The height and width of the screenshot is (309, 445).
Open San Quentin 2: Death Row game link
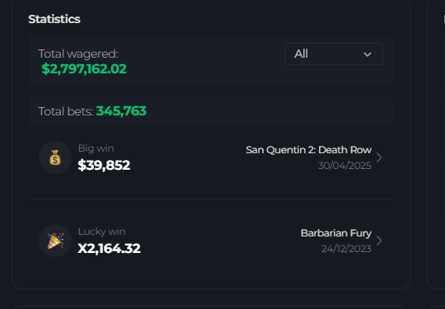(308, 150)
